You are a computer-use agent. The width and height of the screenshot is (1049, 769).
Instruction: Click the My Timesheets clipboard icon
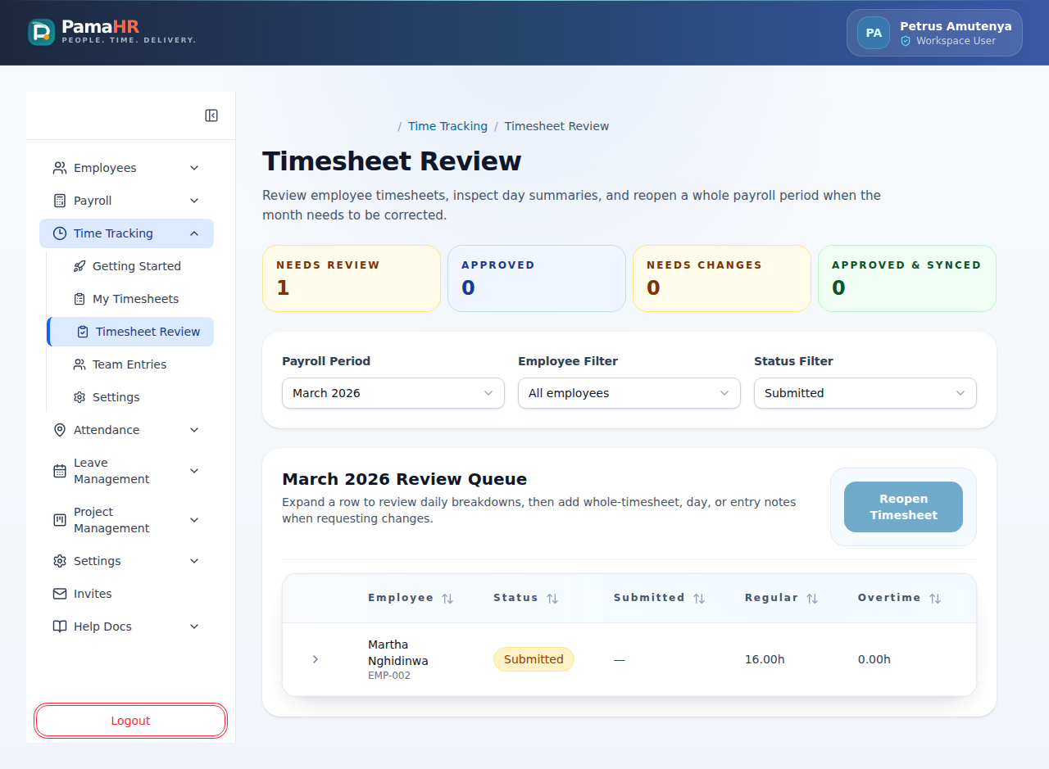click(x=79, y=299)
